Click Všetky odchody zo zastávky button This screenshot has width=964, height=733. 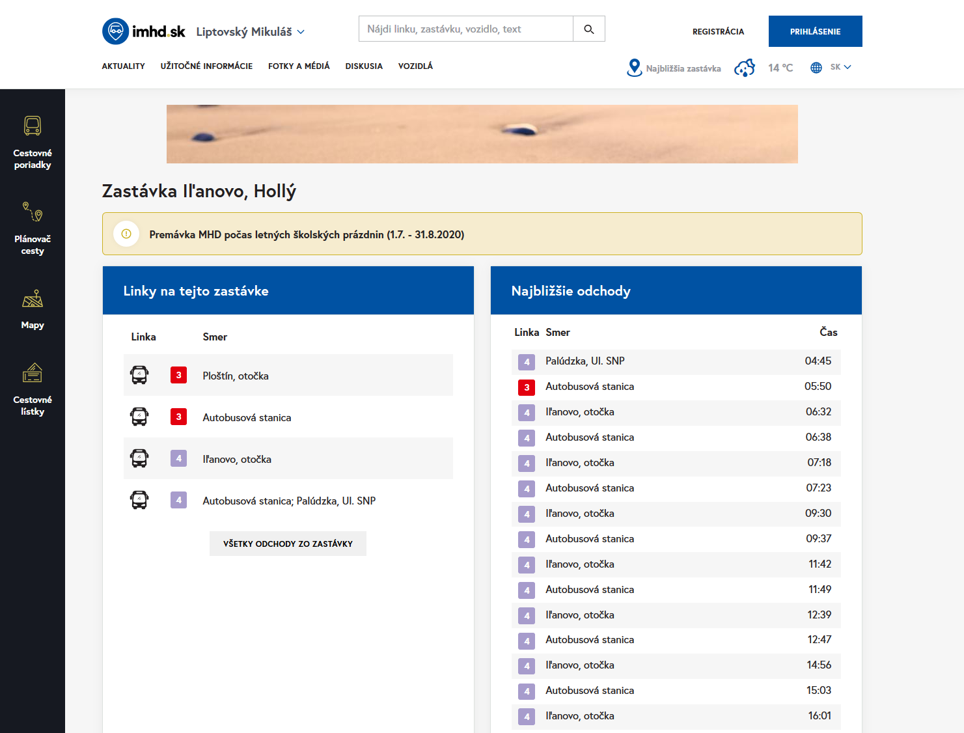(x=288, y=544)
